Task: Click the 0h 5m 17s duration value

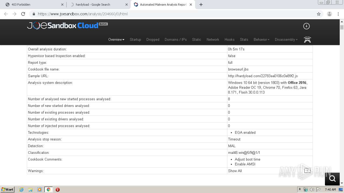Action: click(236, 49)
